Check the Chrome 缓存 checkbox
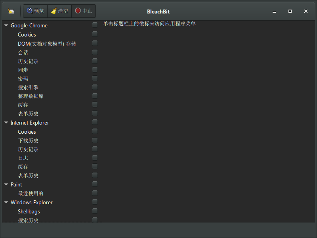 coord(95,104)
